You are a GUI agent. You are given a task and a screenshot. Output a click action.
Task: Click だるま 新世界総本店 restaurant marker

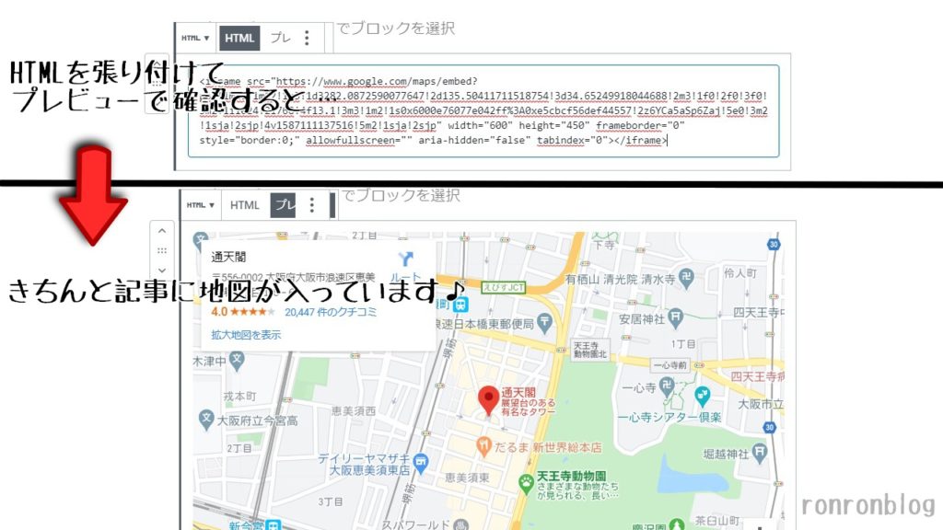[483, 446]
